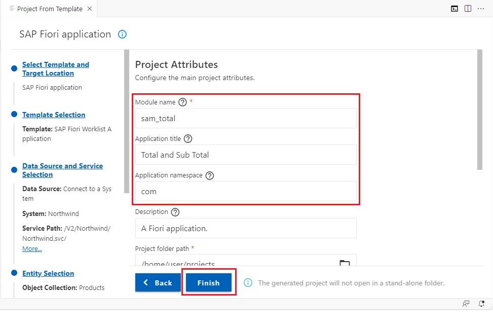Click the Entity Selection step bullet
Screen dimensions: 493x327
point(14,273)
